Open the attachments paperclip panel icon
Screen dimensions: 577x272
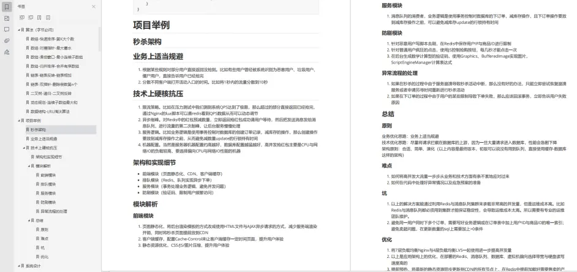[7, 41]
